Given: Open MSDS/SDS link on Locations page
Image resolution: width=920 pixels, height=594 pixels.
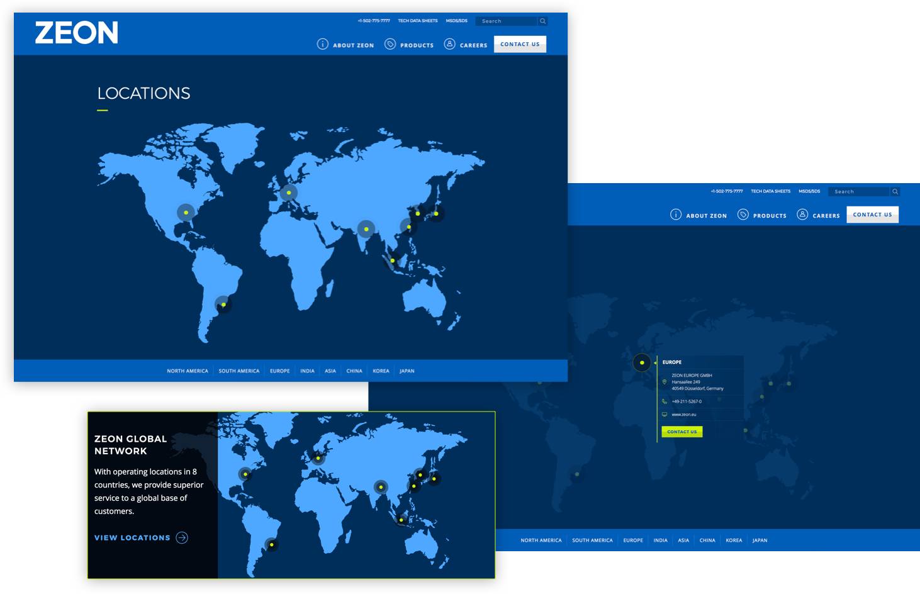Looking at the screenshot, I should click(457, 21).
